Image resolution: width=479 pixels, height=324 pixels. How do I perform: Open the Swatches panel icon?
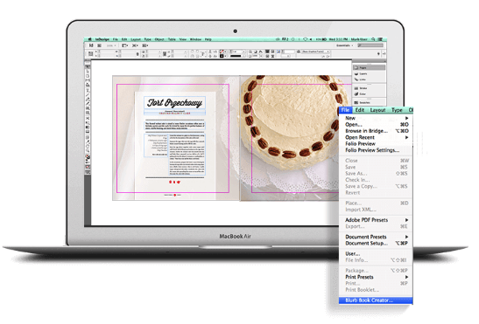click(x=356, y=102)
